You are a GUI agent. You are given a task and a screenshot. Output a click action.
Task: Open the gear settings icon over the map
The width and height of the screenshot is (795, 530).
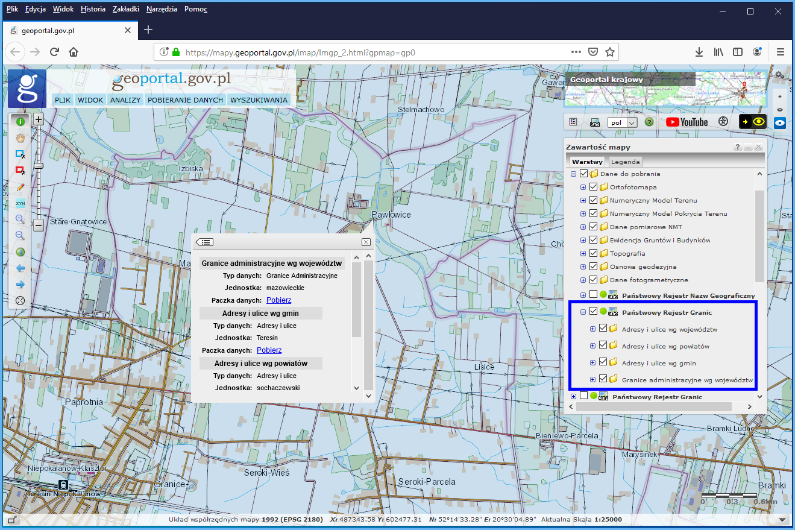pos(779,75)
